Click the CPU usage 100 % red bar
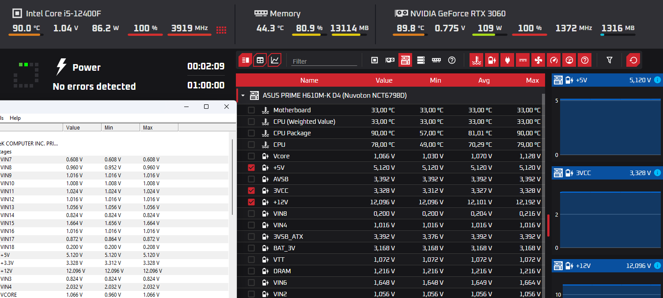The width and height of the screenshot is (663, 298). (x=145, y=34)
